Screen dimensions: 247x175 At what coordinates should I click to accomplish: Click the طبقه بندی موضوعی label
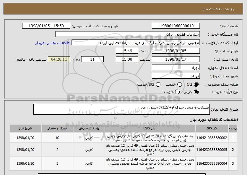pyautogui.click(x=221, y=84)
